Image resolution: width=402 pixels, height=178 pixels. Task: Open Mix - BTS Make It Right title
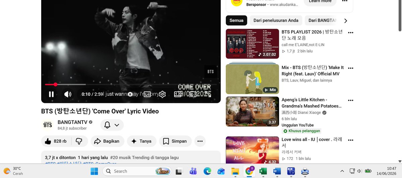tap(313, 71)
